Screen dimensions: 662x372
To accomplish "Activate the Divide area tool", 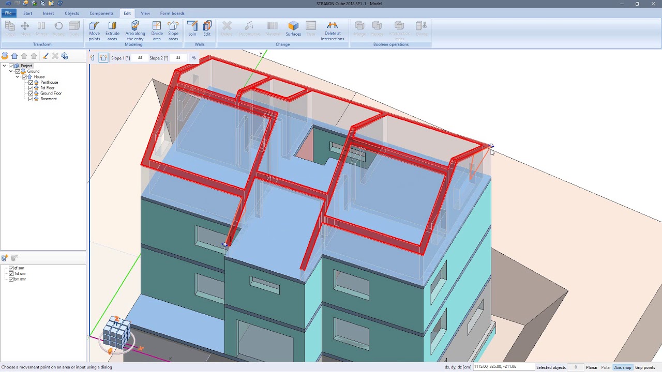I will coord(157,31).
